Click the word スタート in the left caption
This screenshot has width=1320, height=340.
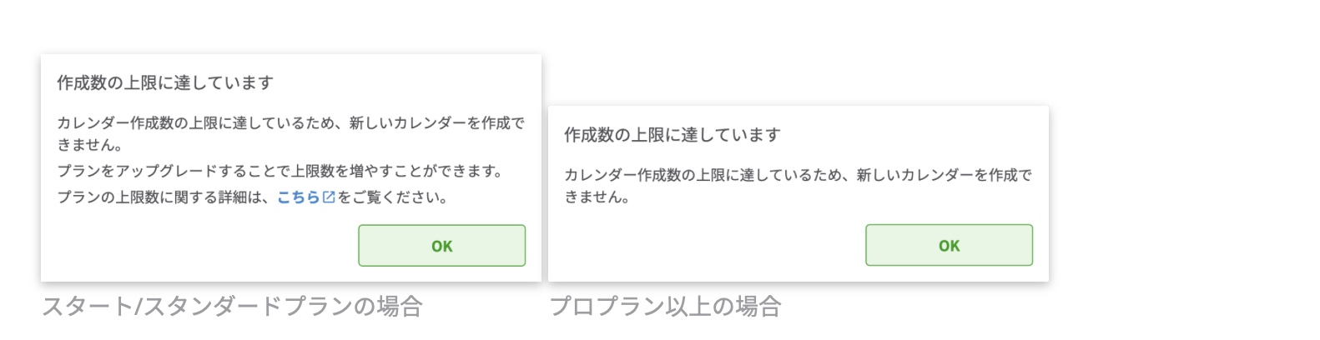[87, 307]
